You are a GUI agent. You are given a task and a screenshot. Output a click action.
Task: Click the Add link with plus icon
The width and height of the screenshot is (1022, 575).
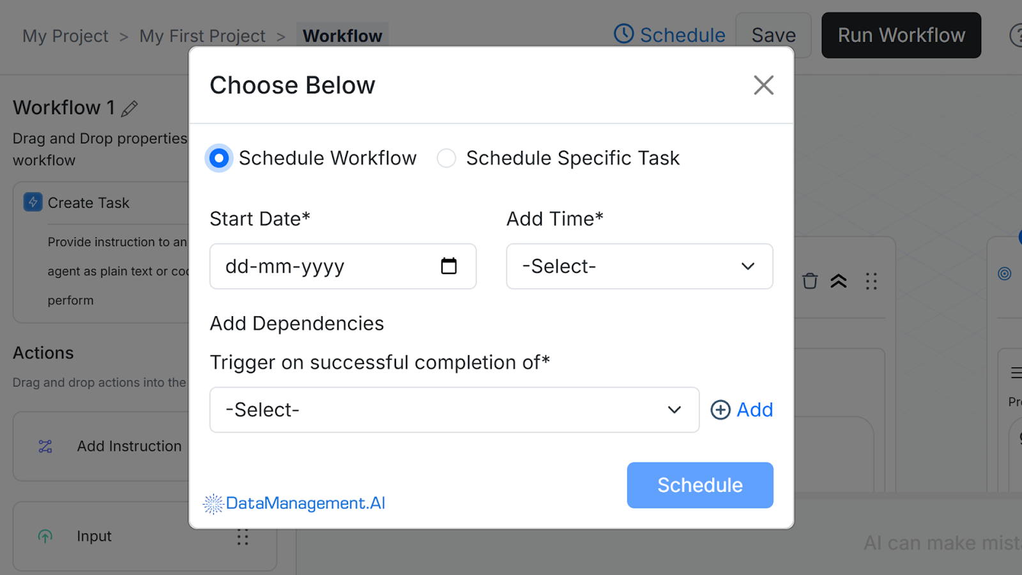coord(742,410)
